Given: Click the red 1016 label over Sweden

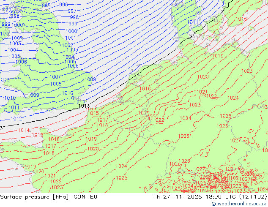Looking at the screenshot, I should (241, 19).
